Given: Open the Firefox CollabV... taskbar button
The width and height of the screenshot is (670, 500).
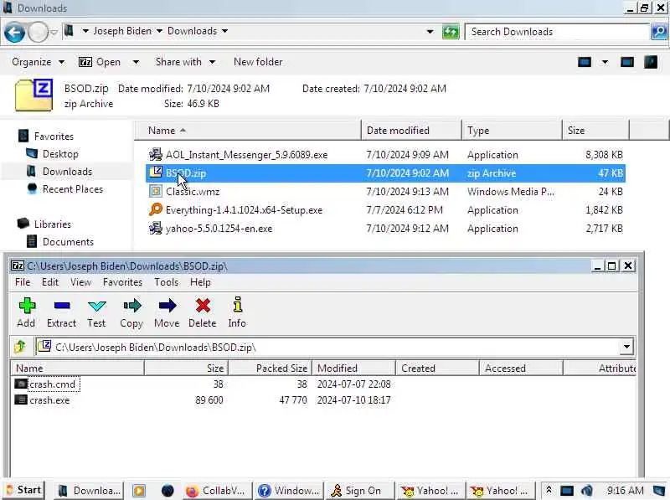Looking at the screenshot, I should (x=217, y=491).
